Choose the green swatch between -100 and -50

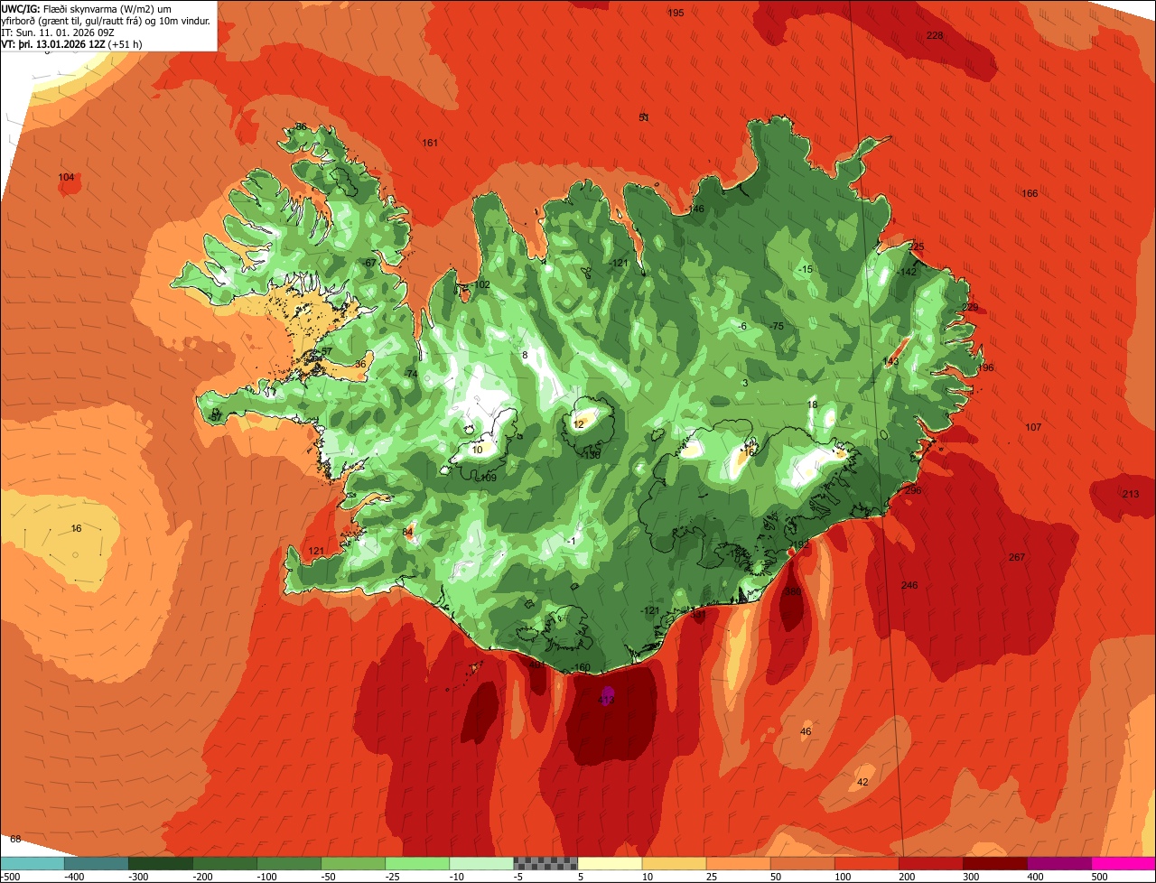288,862
